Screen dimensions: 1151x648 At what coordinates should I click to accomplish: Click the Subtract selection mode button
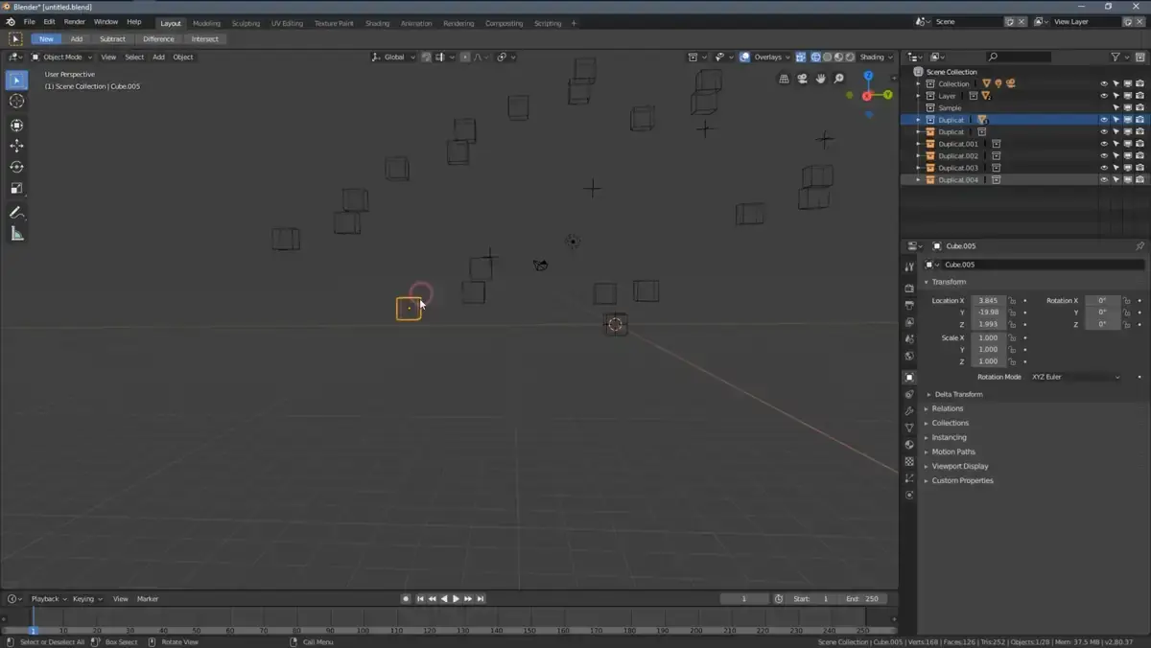112,39
